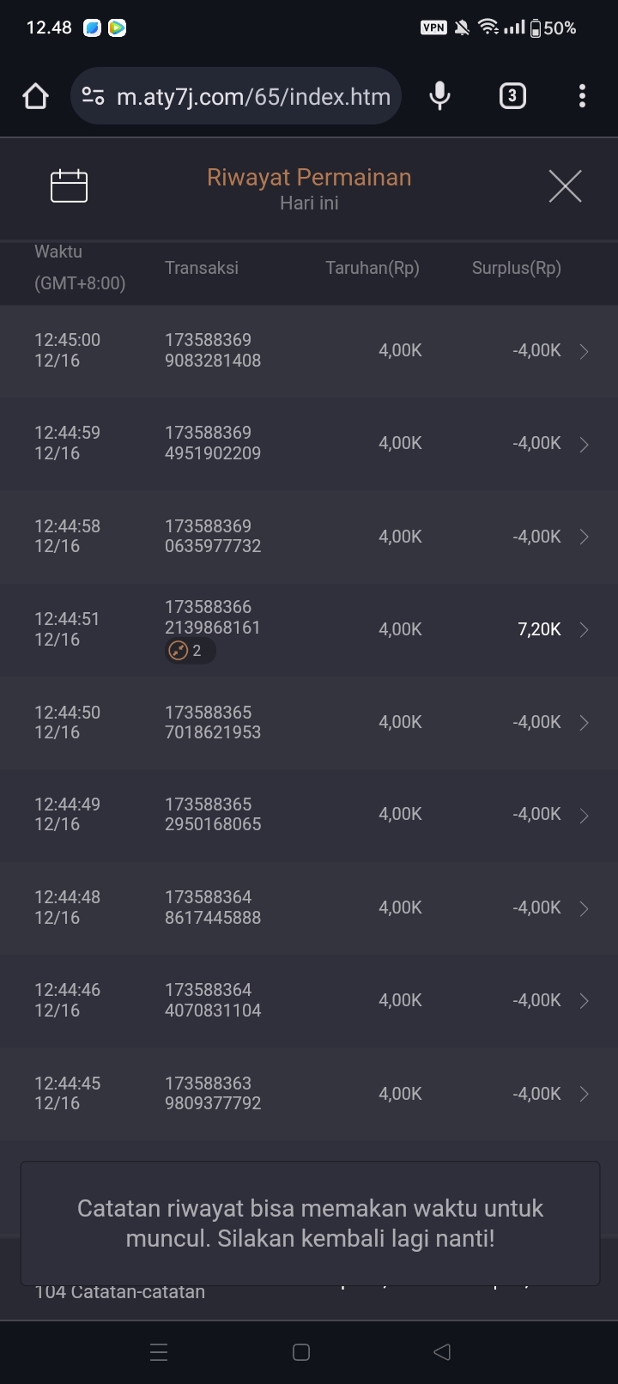The width and height of the screenshot is (618, 1384).
Task: Open the Android recent apps menu button
Action: (x=159, y=1352)
